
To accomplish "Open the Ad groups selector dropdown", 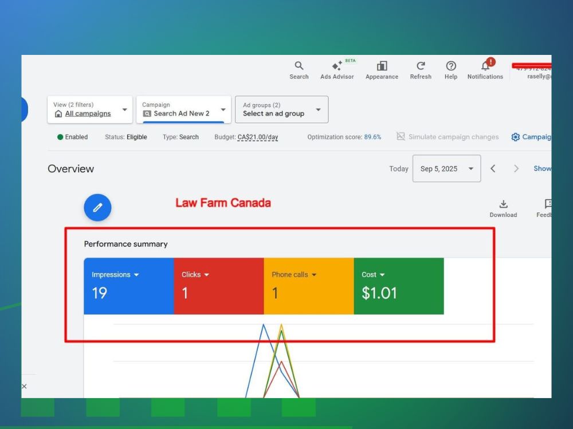I will (x=282, y=109).
